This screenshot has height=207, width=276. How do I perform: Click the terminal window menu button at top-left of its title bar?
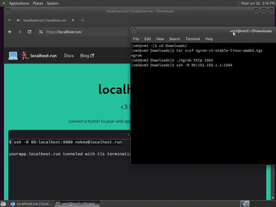tap(134, 30)
